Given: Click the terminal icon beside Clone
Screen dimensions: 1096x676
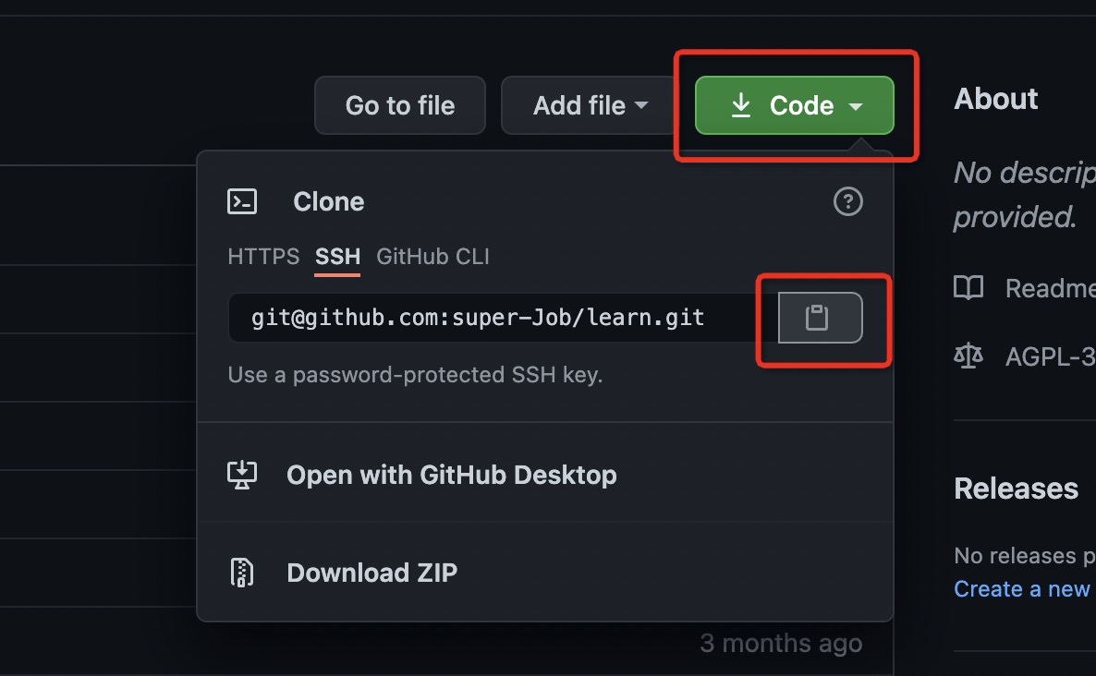Looking at the screenshot, I should [242, 202].
